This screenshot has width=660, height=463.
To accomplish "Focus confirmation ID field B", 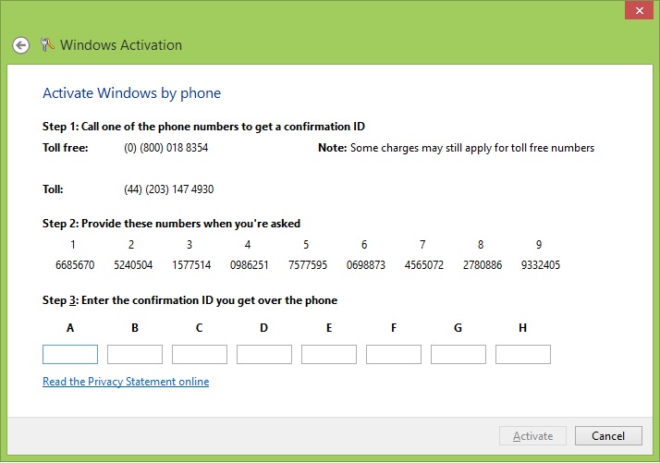I will click(x=135, y=354).
